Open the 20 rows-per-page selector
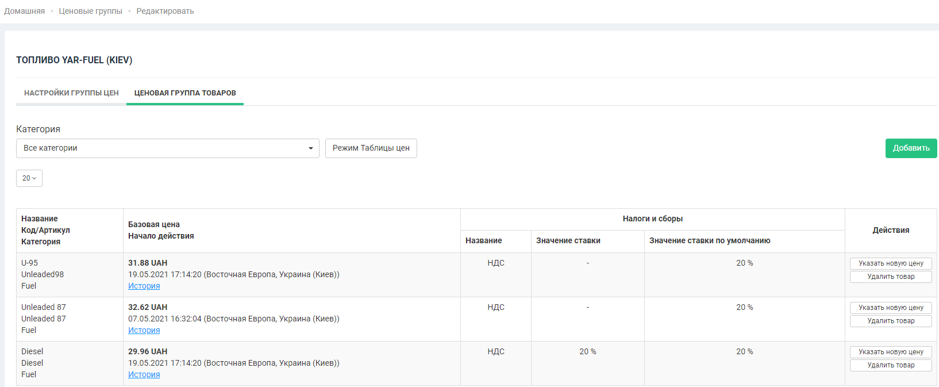Screen dimensions: 939x387 coord(29,178)
